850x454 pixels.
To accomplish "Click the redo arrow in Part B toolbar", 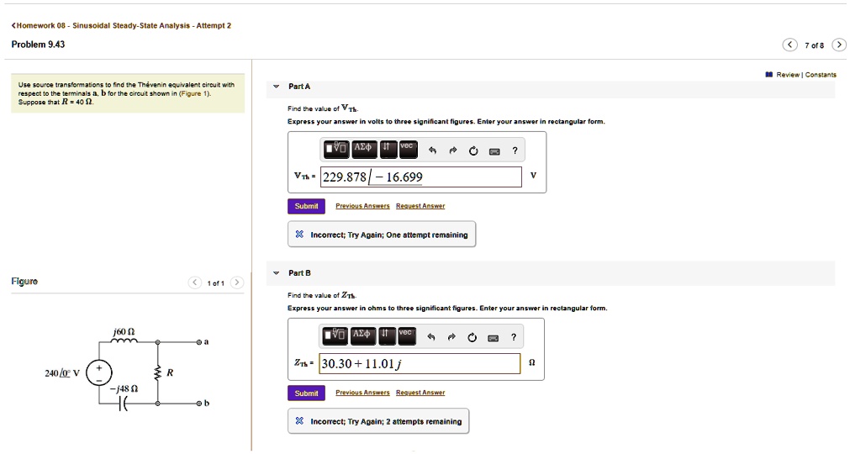I will pos(451,338).
